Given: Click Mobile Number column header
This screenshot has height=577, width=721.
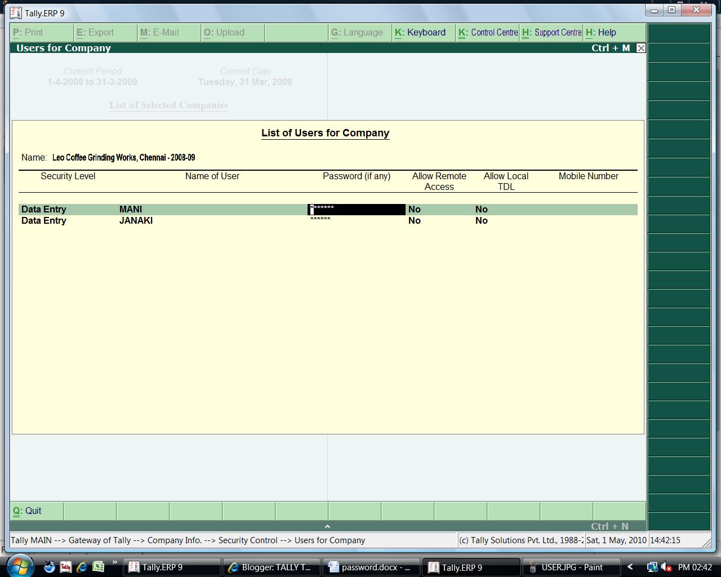Looking at the screenshot, I should (x=588, y=176).
